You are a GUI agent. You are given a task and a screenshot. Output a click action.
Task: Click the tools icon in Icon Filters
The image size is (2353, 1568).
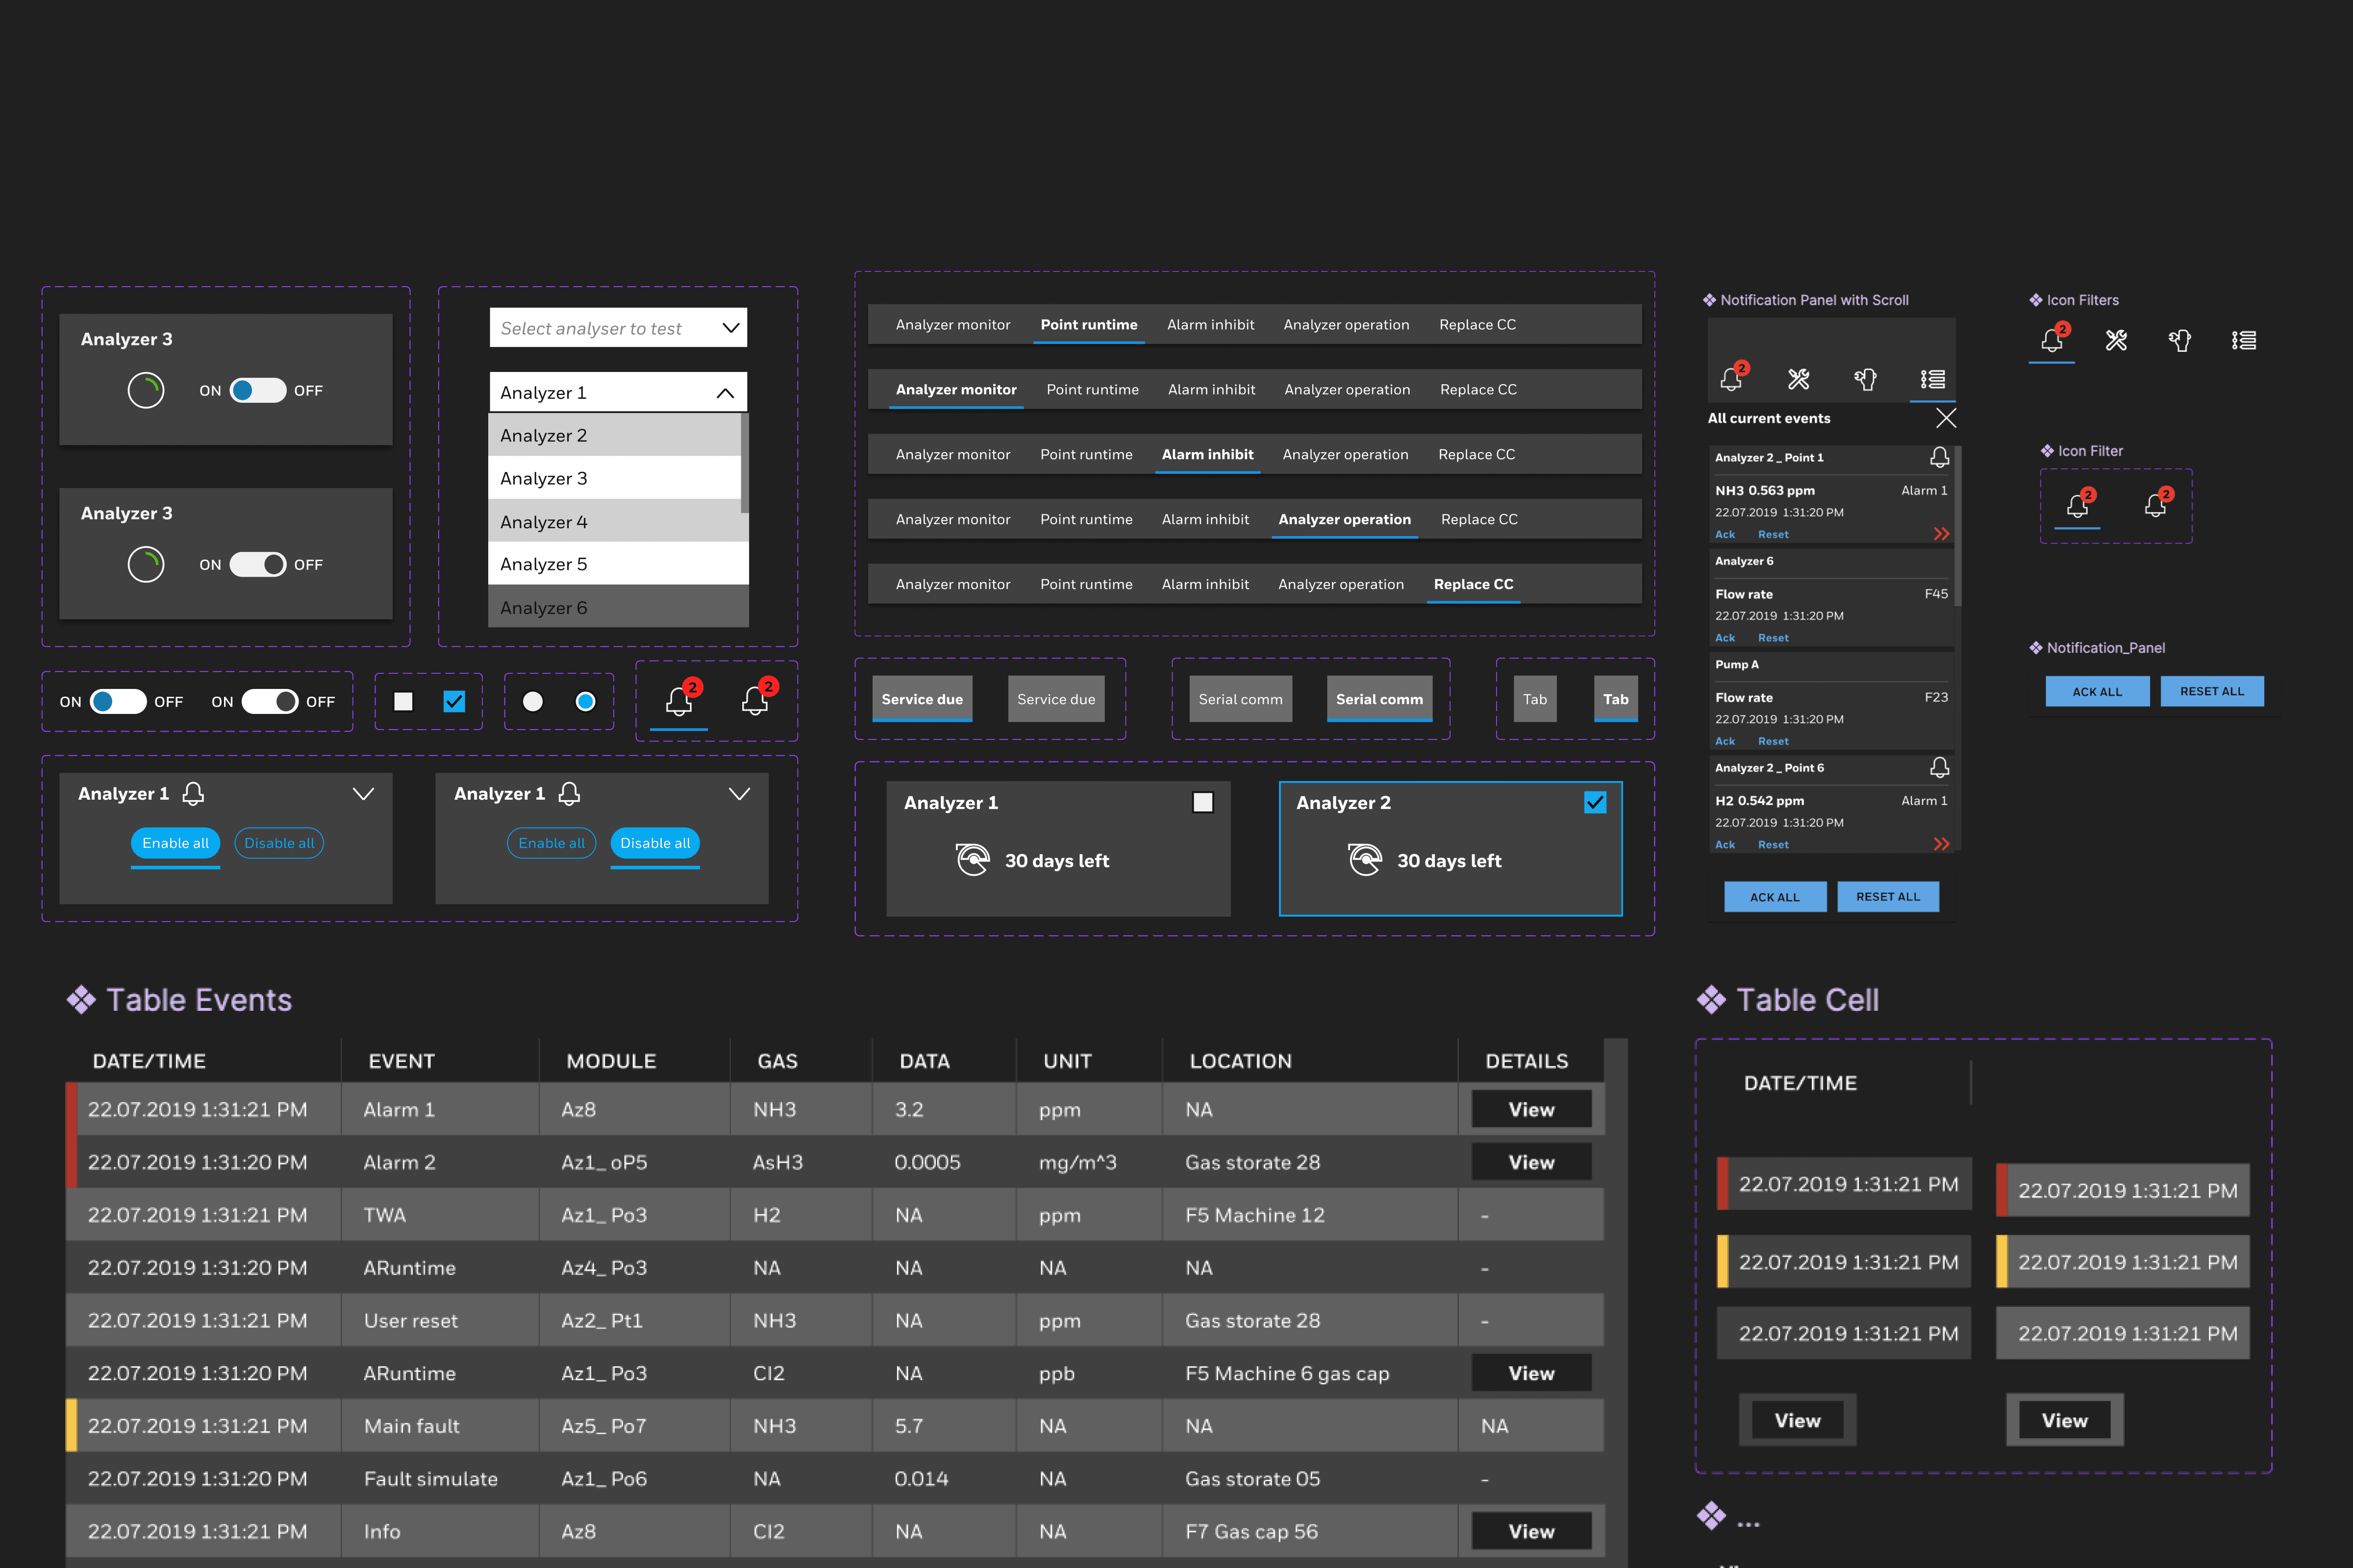(2116, 341)
